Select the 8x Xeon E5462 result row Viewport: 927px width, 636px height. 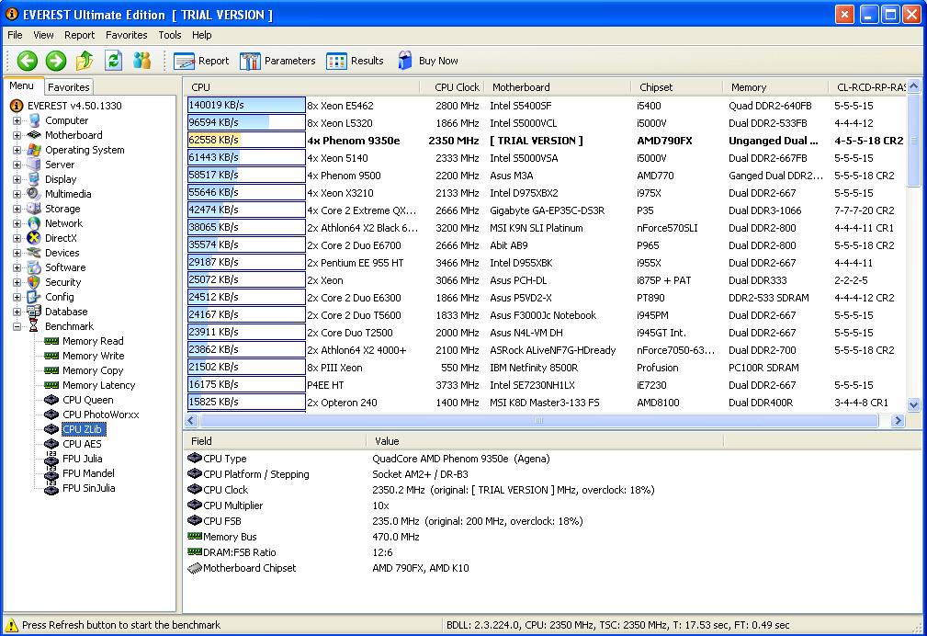(547, 106)
